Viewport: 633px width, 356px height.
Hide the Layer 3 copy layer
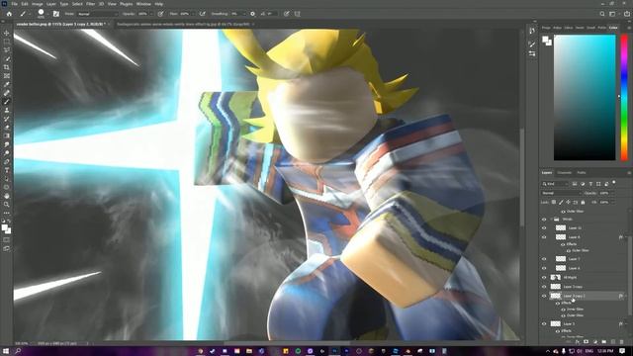click(544, 287)
